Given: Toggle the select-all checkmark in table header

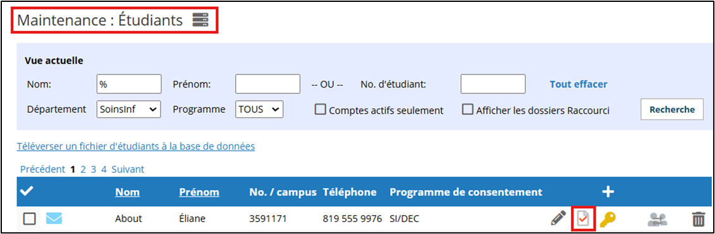Looking at the screenshot, I should click(27, 192).
